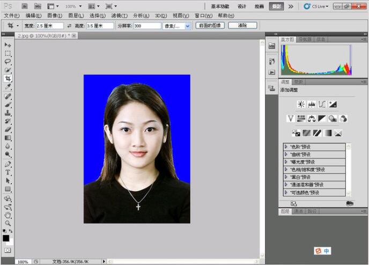
Task: Click the 前面的图像 button
Action: 210,25
